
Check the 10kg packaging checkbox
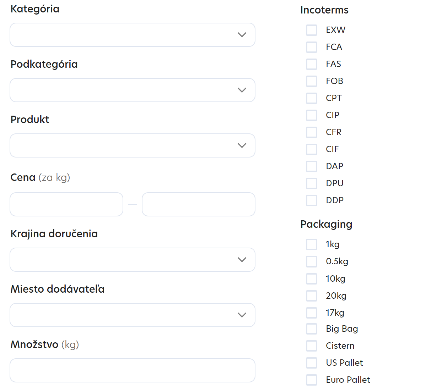pyautogui.click(x=312, y=278)
